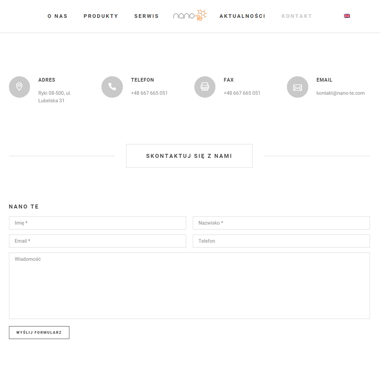Image resolution: width=380 pixels, height=382 pixels.
Task: Open the PRODUKTY menu item
Action: 101,16
